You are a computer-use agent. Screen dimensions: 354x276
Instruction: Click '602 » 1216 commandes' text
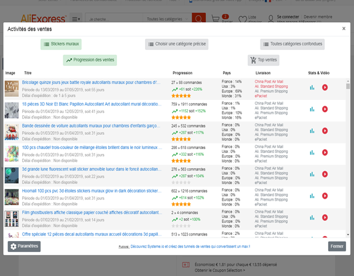189,191
